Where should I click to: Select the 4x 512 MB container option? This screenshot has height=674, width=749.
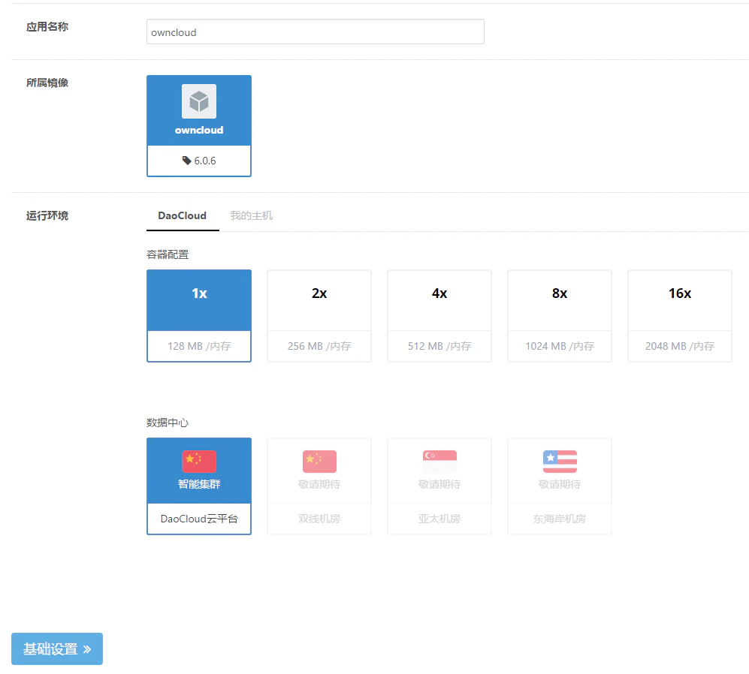click(439, 316)
